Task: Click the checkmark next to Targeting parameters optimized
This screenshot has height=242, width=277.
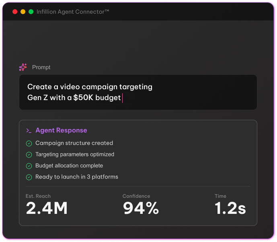Action: pos(29,155)
